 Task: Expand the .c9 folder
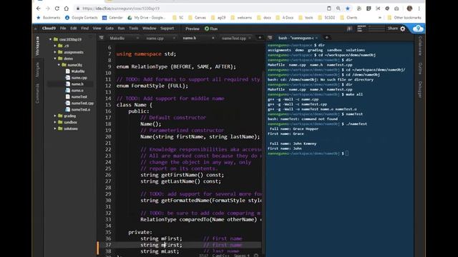pyautogui.click(x=55, y=46)
